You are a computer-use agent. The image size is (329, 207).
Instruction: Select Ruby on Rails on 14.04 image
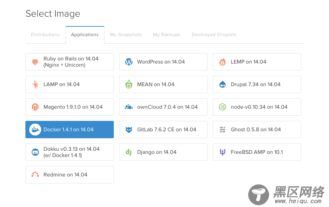70,62
